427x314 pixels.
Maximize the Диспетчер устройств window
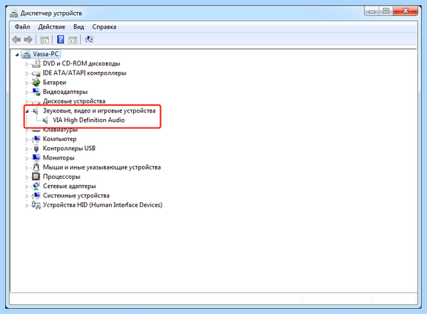pos(386,11)
